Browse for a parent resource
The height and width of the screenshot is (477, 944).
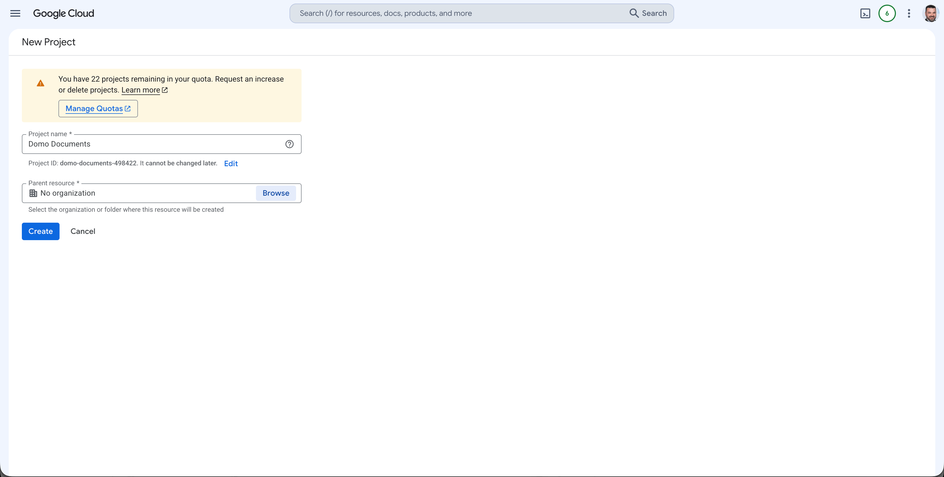pyautogui.click(x=276, y=193)
